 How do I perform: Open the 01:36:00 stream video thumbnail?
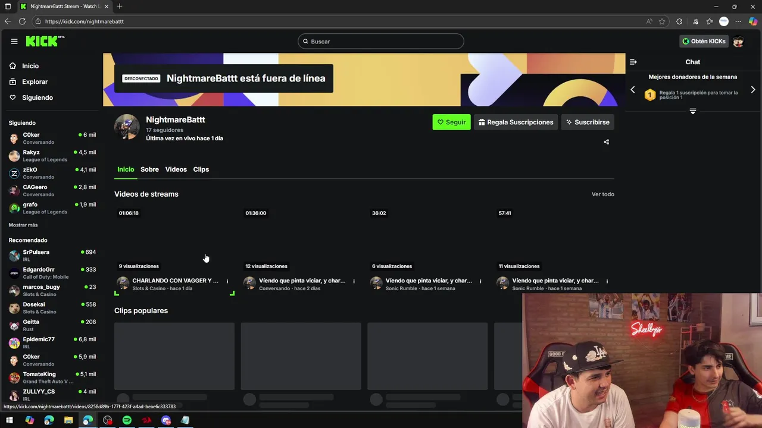click(301, 238)
